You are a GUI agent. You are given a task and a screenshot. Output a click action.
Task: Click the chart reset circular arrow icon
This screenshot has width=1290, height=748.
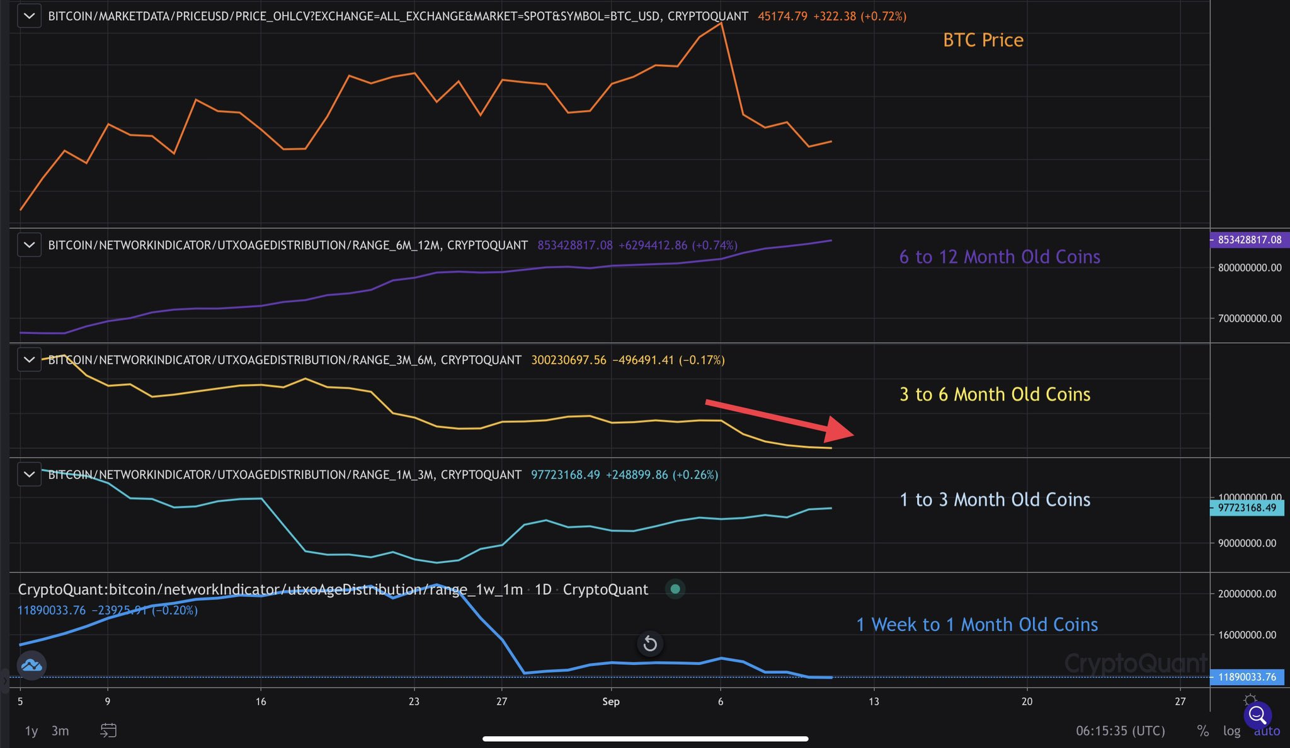click(x=650, y=643)
